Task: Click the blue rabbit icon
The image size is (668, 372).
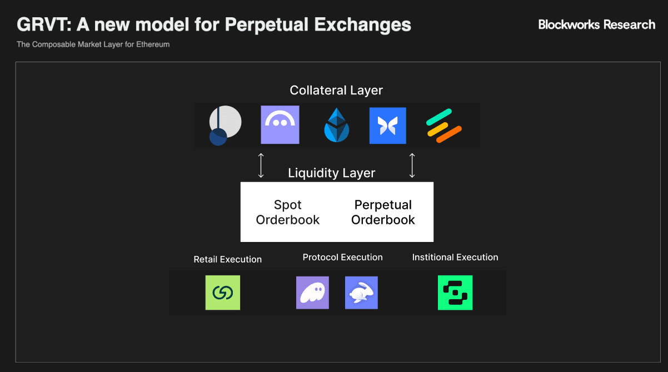Action: [361, 293]
